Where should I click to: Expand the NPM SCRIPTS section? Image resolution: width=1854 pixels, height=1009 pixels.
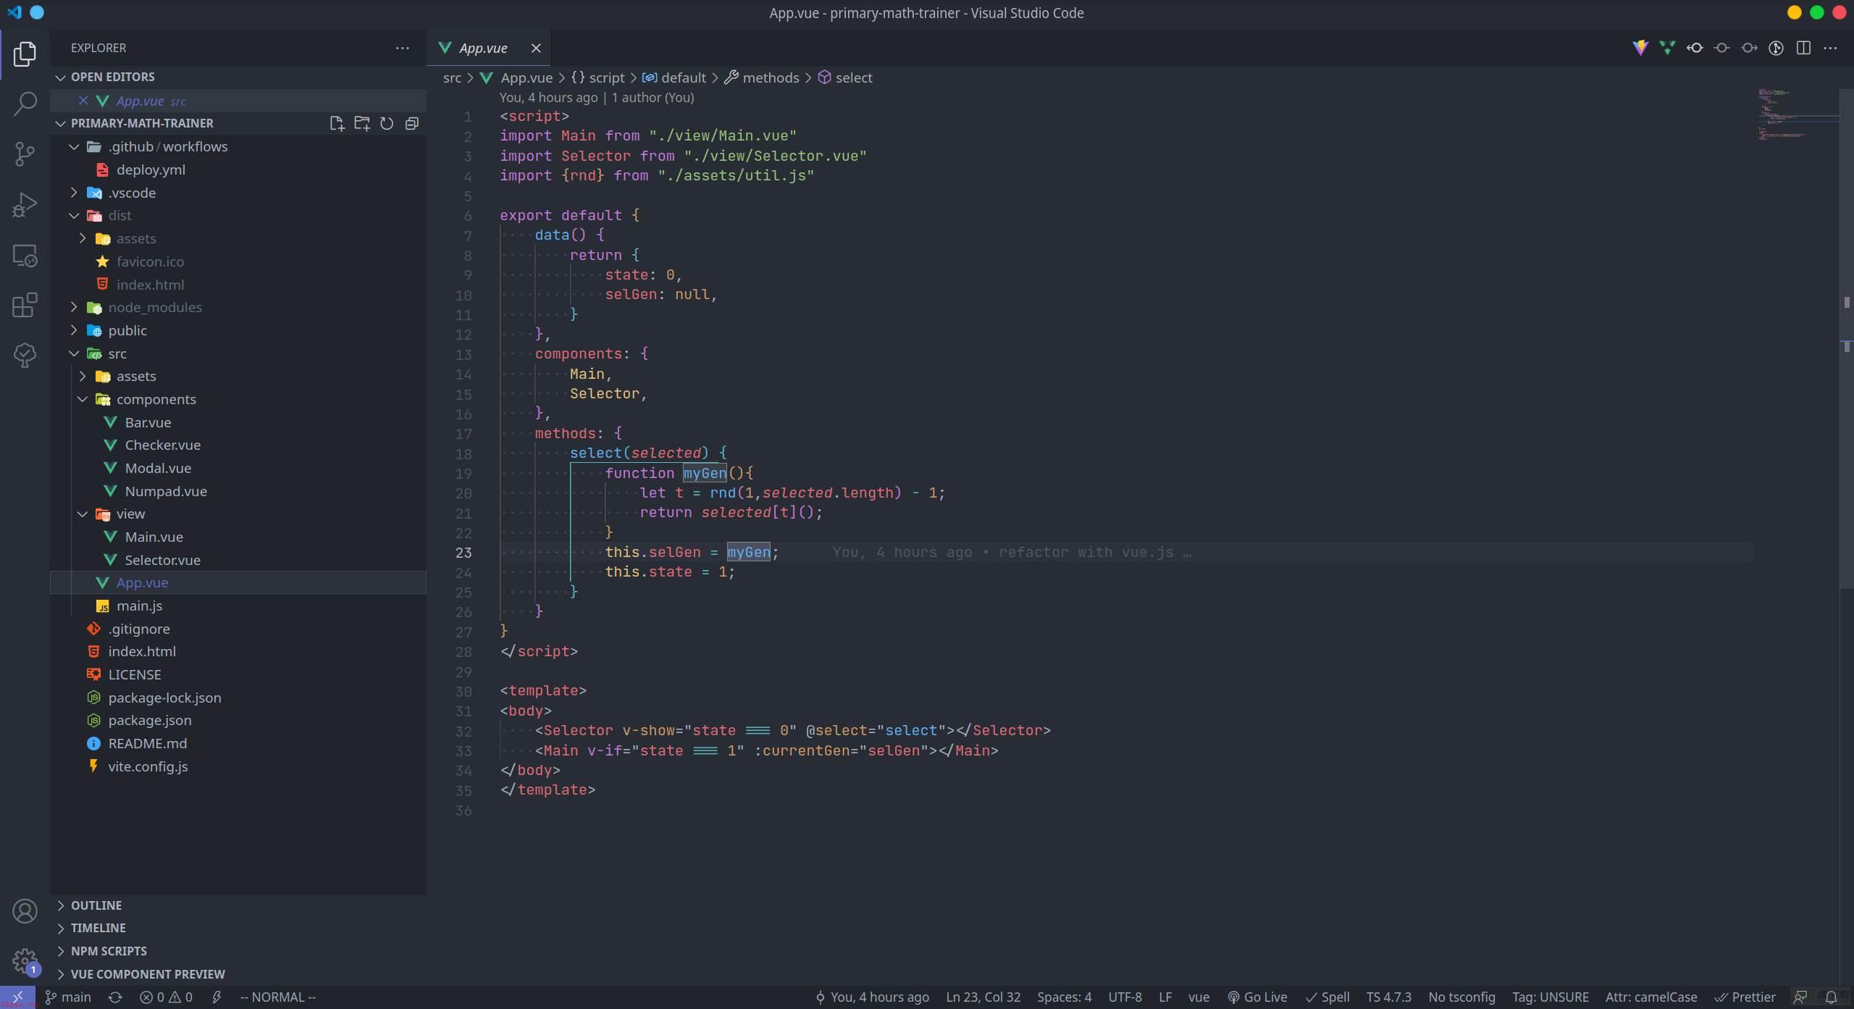(238, 951)
